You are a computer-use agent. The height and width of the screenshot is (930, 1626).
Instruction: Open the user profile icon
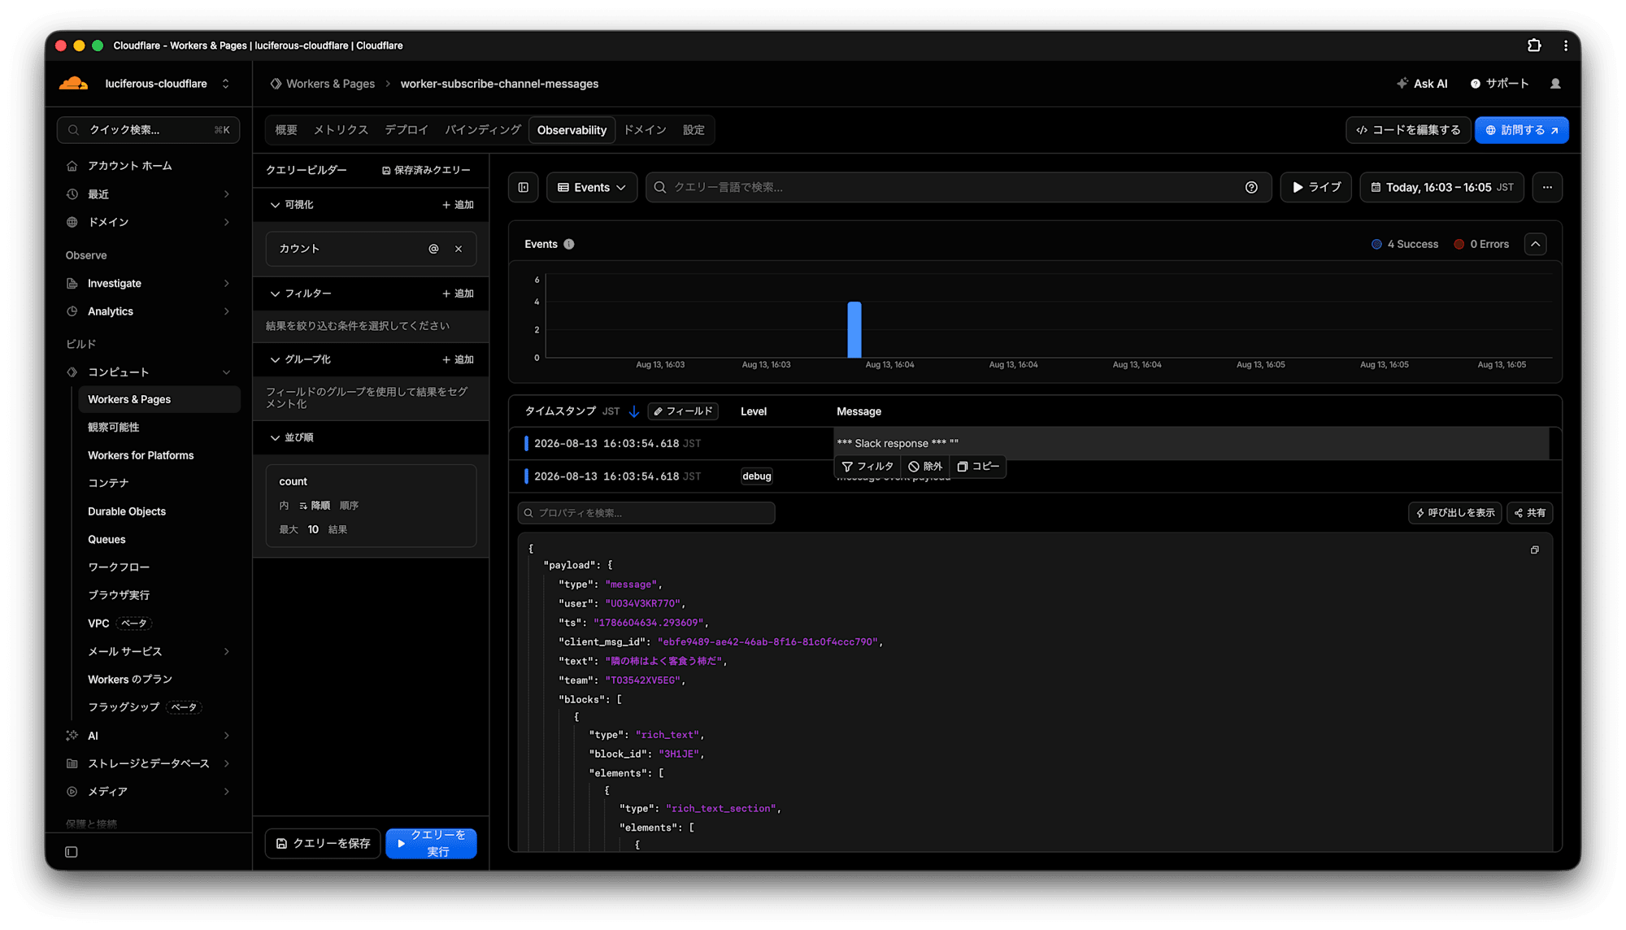(1555, 84)
